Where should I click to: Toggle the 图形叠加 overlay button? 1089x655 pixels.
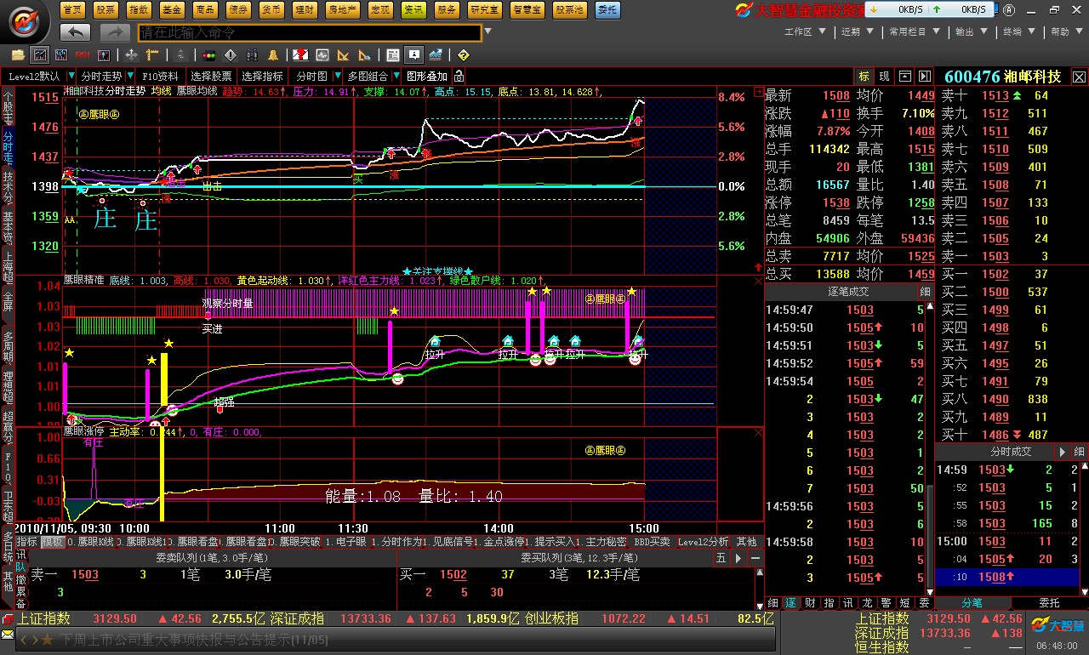[x=426, y=76]
